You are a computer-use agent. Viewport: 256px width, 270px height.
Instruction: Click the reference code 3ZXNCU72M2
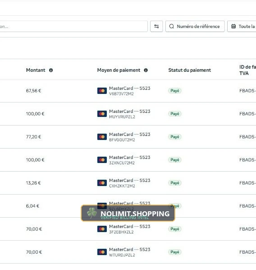122,163
